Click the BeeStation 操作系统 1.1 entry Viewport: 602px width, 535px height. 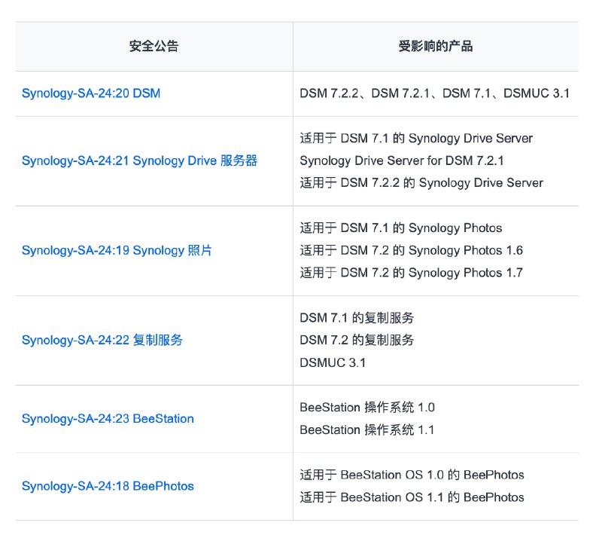pyautogui.click(x=367, y=430)
